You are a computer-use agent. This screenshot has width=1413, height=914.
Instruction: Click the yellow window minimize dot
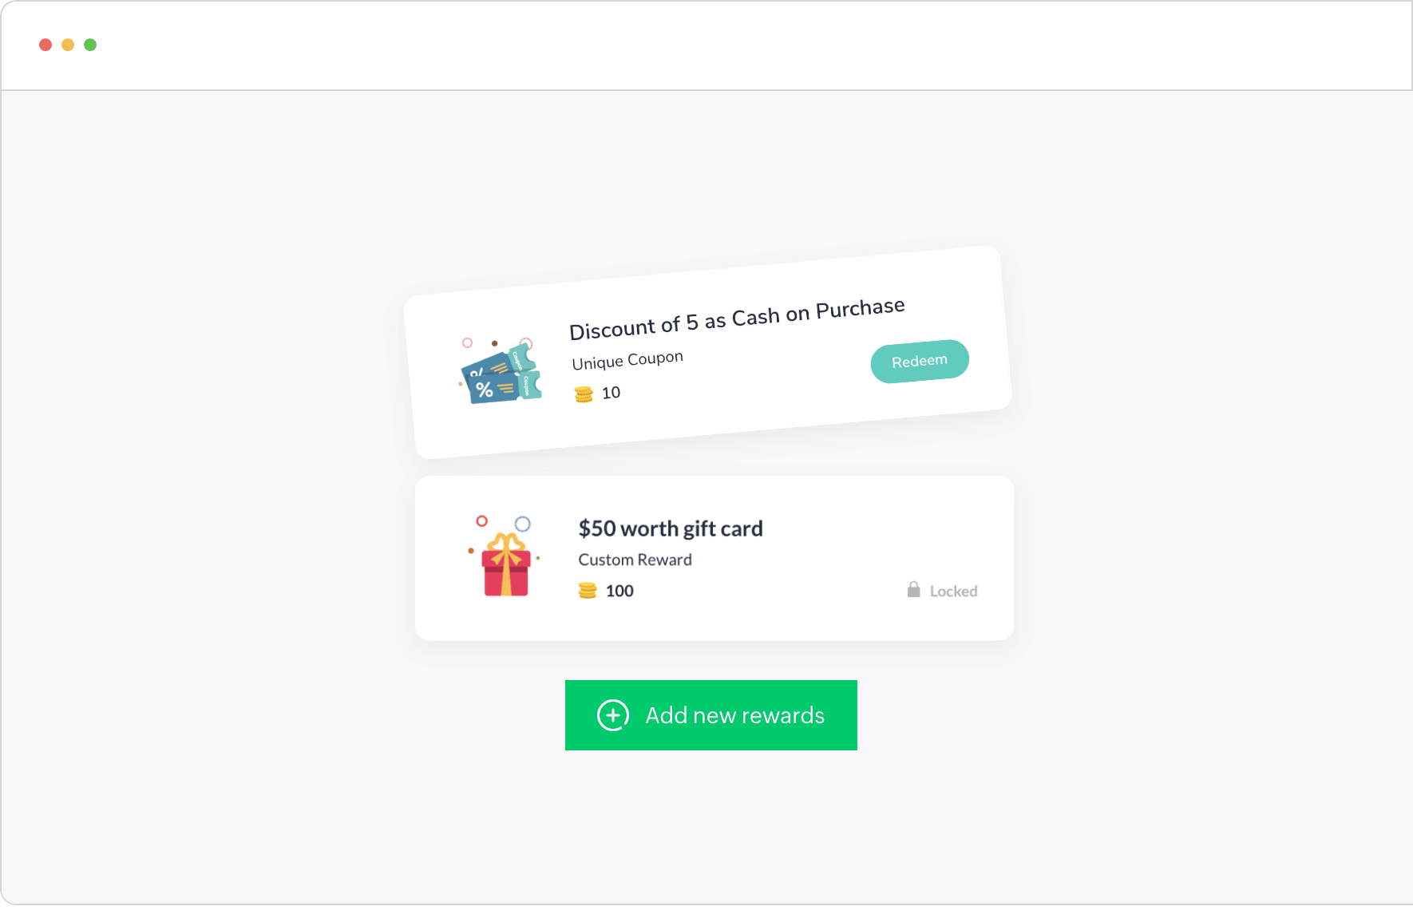point(68,45)
